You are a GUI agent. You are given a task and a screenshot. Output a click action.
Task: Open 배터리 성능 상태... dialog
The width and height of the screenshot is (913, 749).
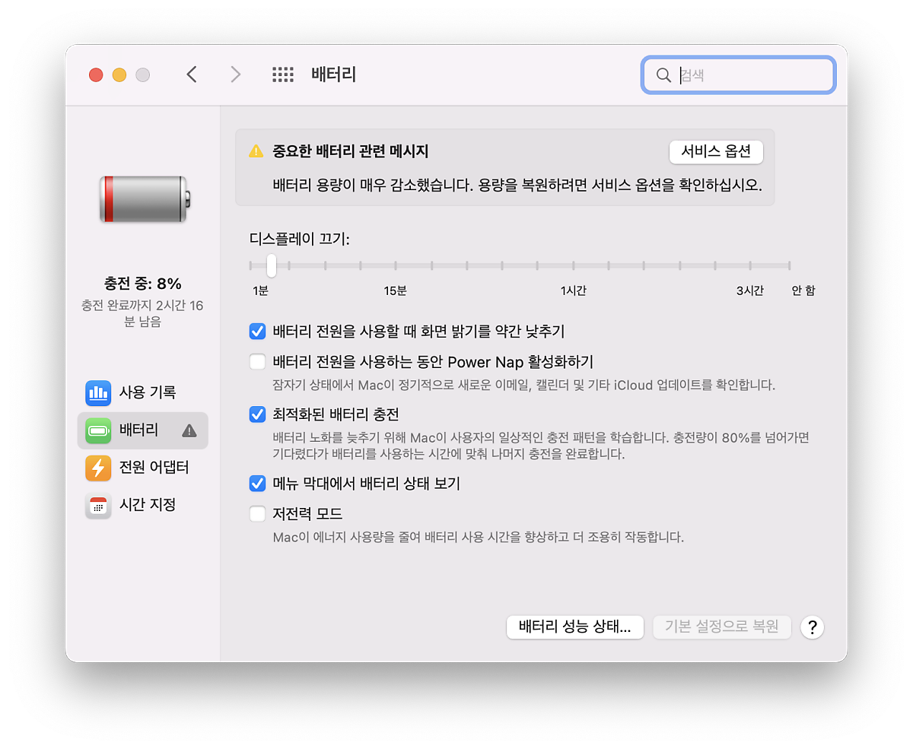575,627
